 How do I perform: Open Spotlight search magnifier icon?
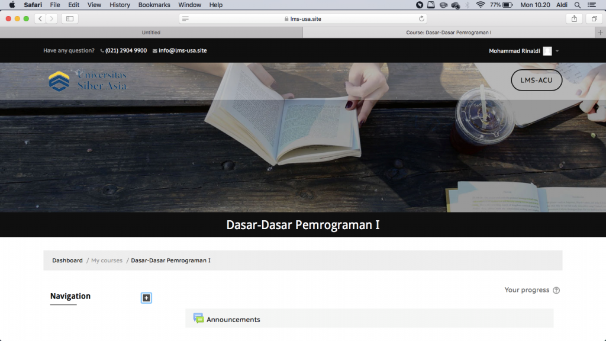[578, 5]
